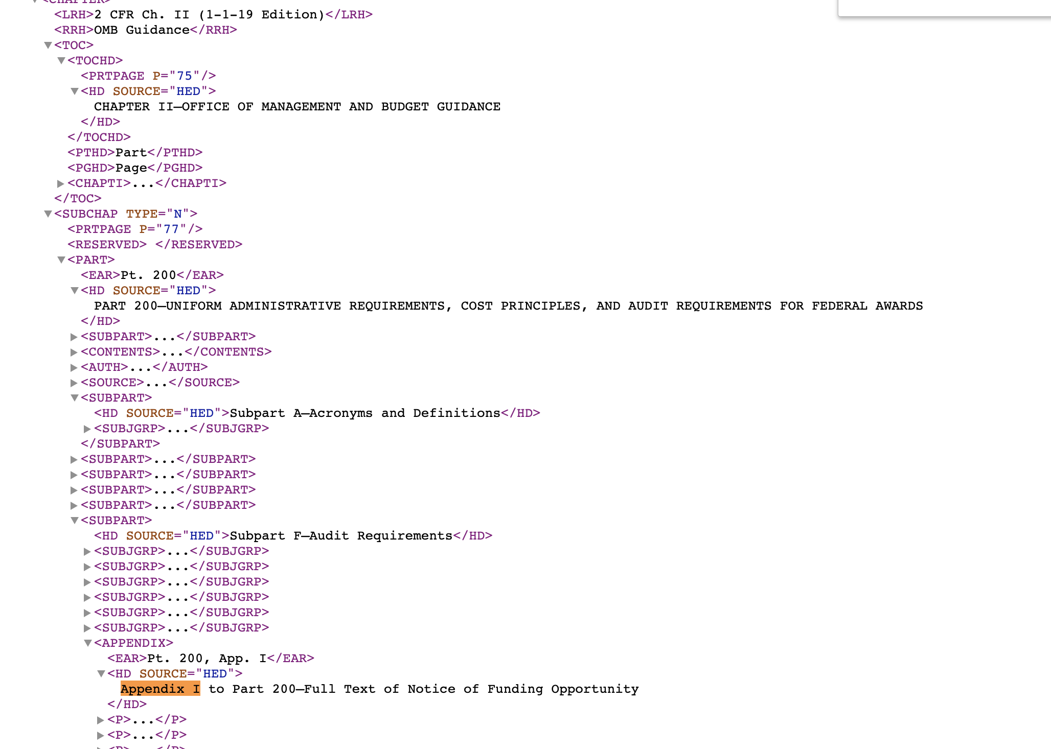The height and width of the screenshot is (749, 1051).
Task: Click 'Pt. 200, App. I' EAR text
Action: tap(207, 658)
